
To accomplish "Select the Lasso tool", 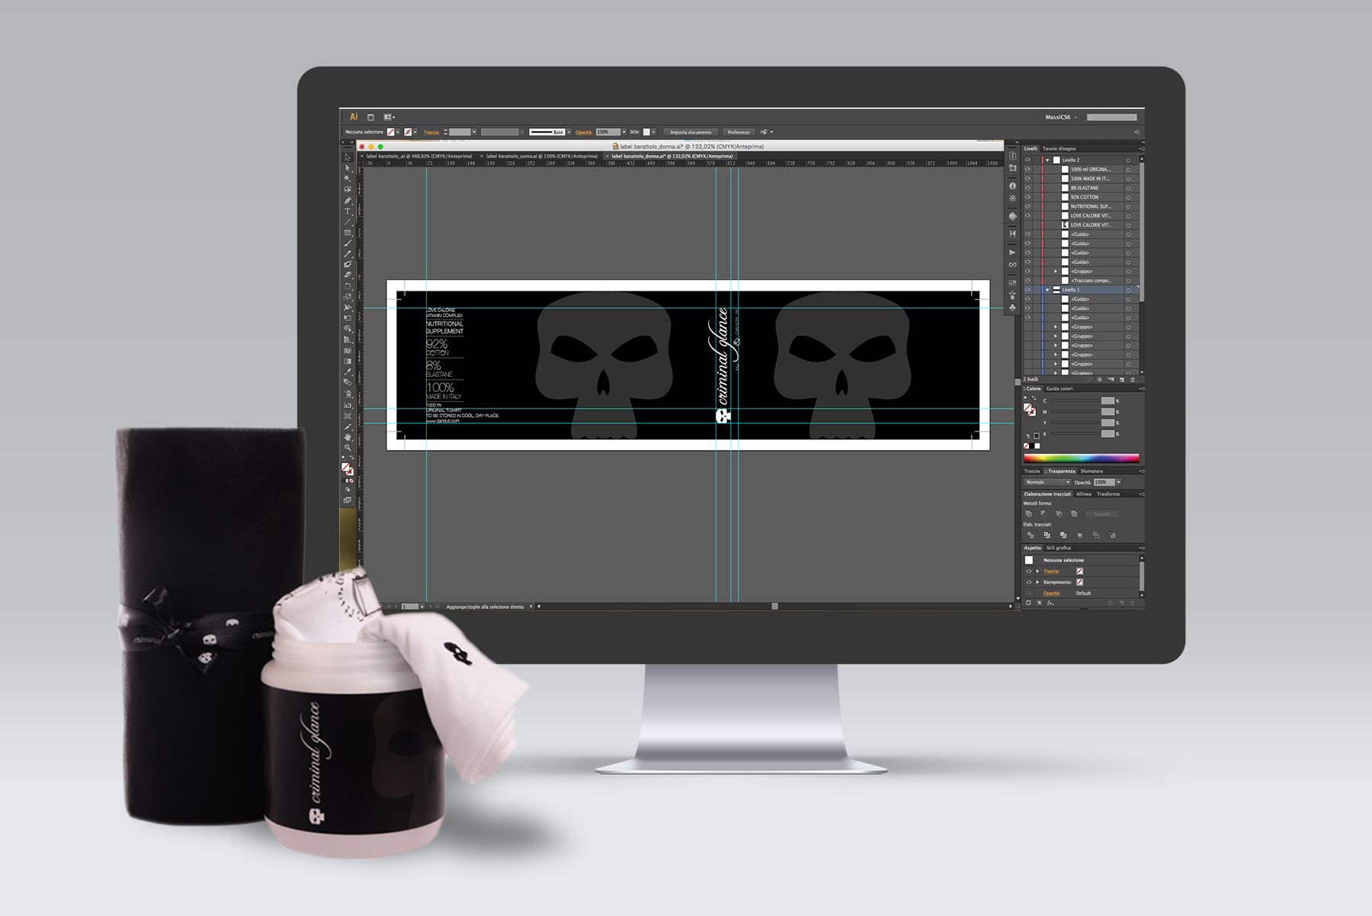I will [x=348, y=189].
